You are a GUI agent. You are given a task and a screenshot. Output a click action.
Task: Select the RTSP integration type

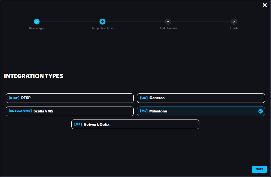pyautogui.click(x=69, y=98)
